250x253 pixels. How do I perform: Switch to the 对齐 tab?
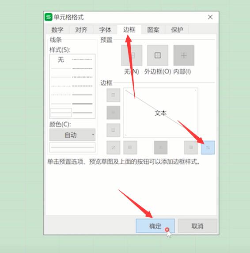point(81,30)
